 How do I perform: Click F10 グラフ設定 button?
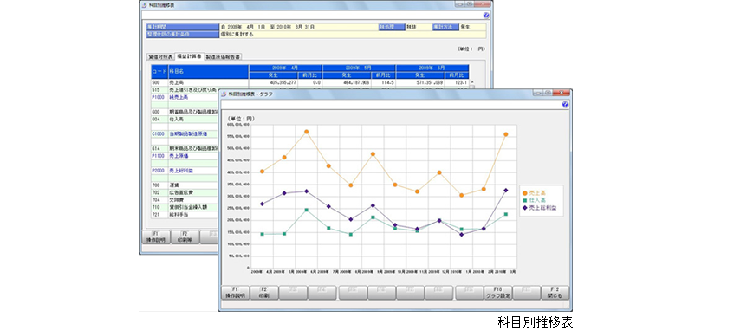point(497,293)
